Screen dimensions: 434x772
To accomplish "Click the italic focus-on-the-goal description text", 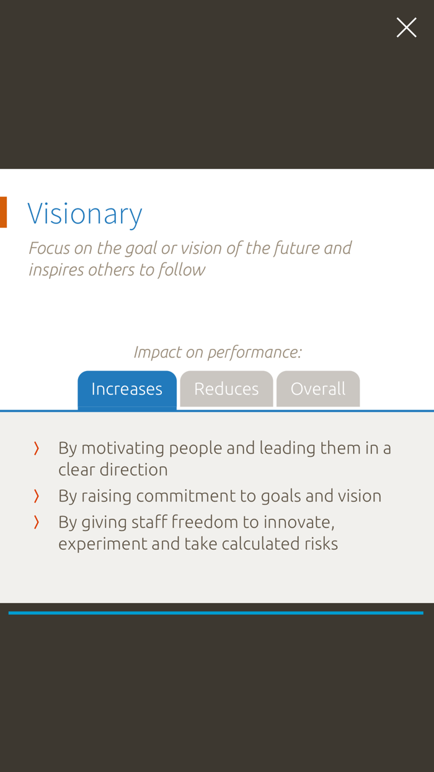I will tap(190, 258).
